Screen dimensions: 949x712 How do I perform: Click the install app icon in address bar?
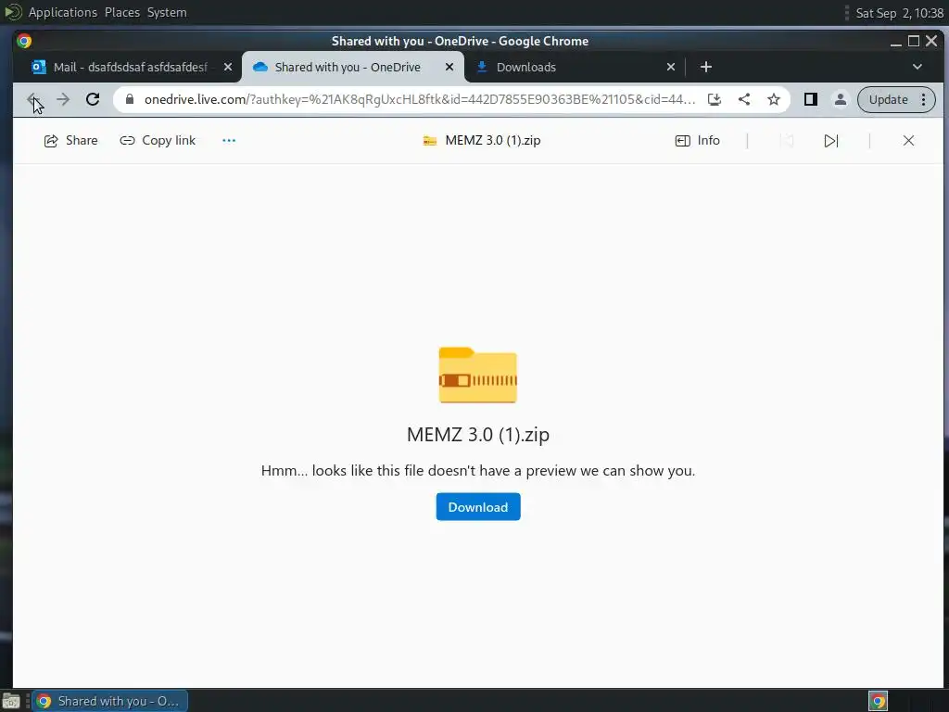pyautogui.click(x=715, y=99)
